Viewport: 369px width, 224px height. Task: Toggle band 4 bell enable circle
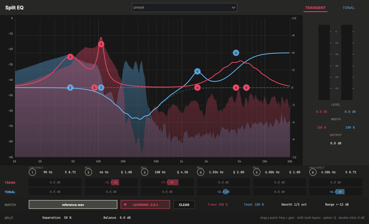[200, 173]
